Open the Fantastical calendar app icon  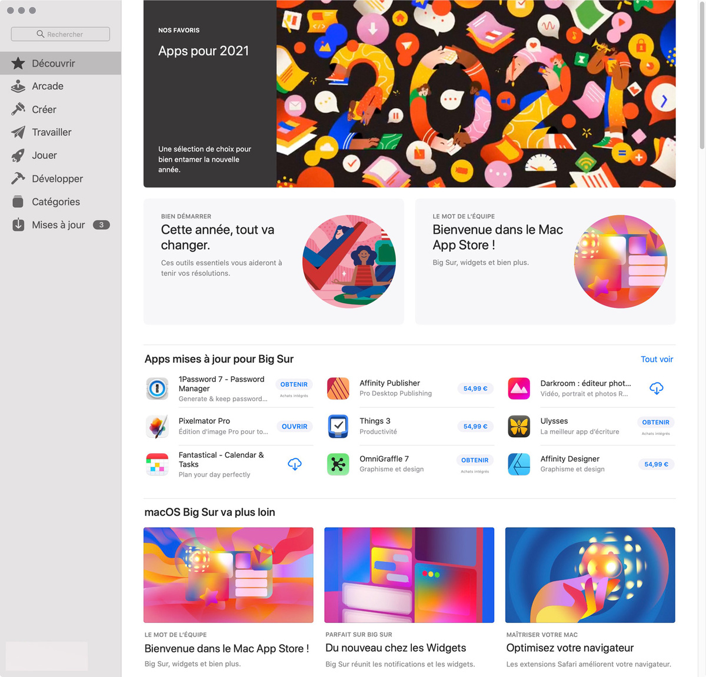click(157, 464)
